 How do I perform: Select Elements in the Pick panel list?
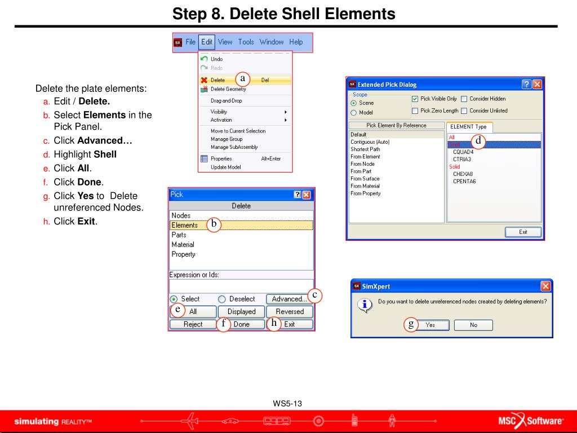(x=241, y=225)
